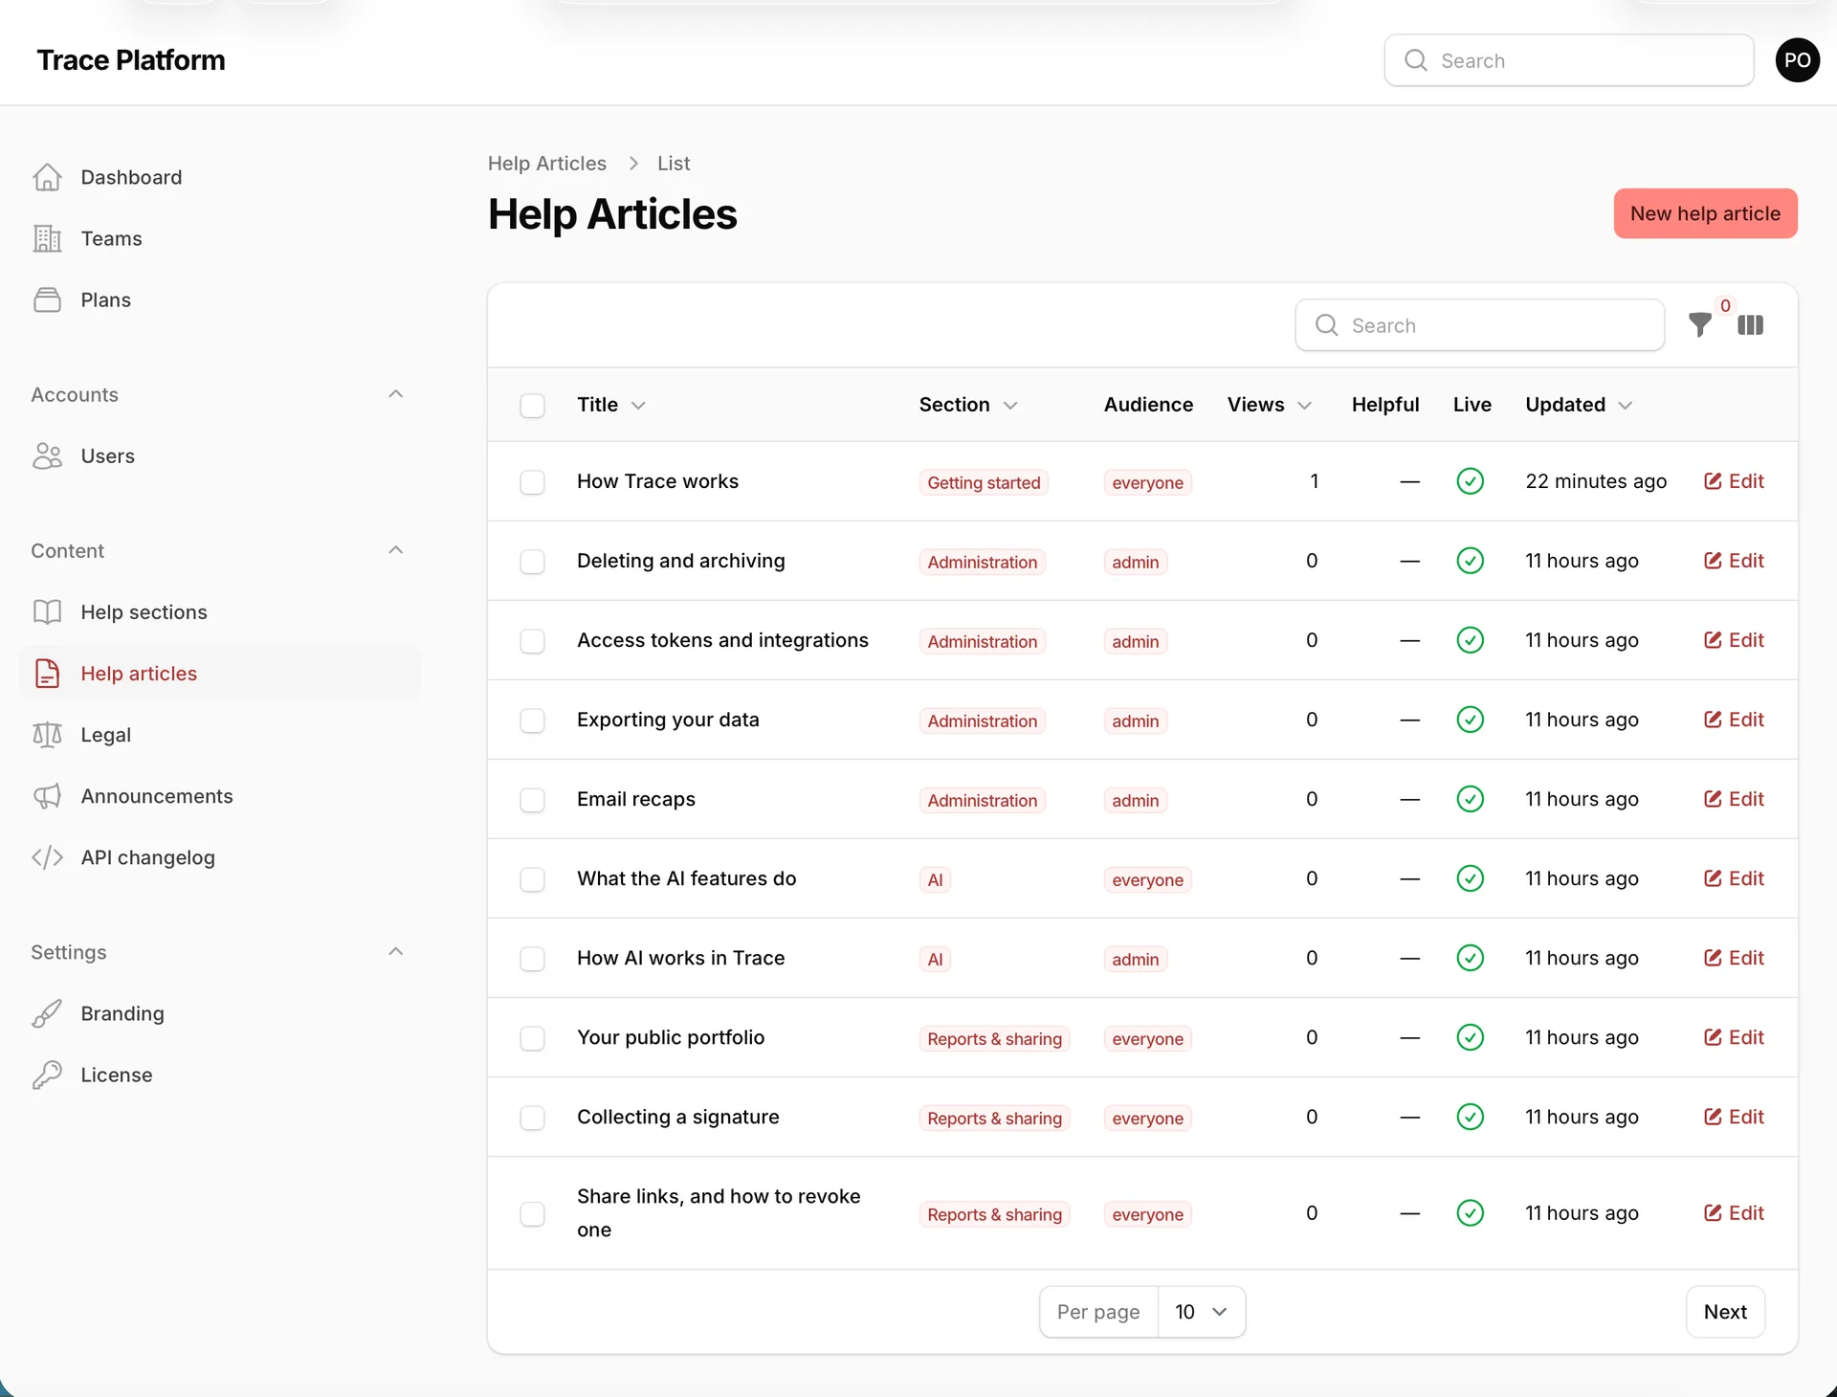Viewport: 1837px width, 1397px height.
Task: Focus the table Search field
Action: (1479, 325)
